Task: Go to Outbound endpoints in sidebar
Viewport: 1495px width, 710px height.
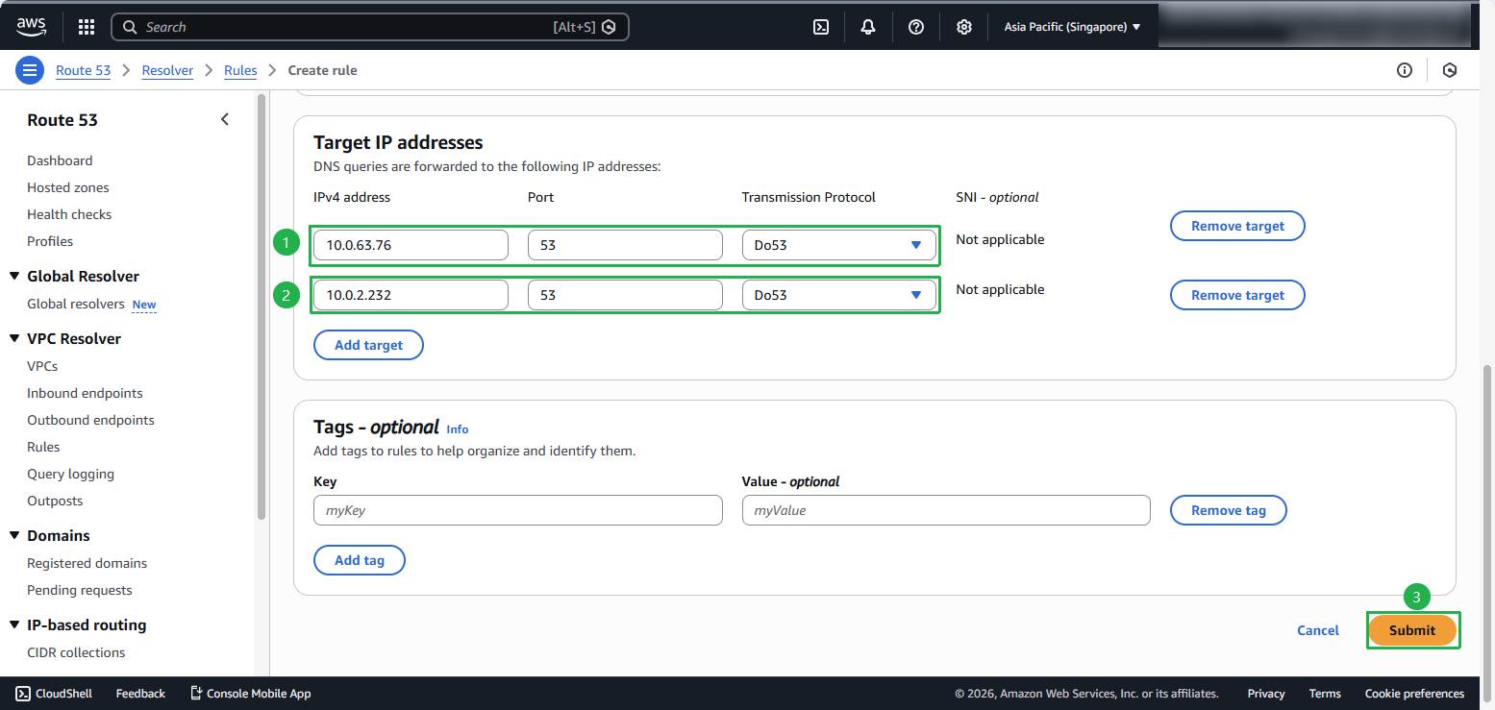Action: 90,420
